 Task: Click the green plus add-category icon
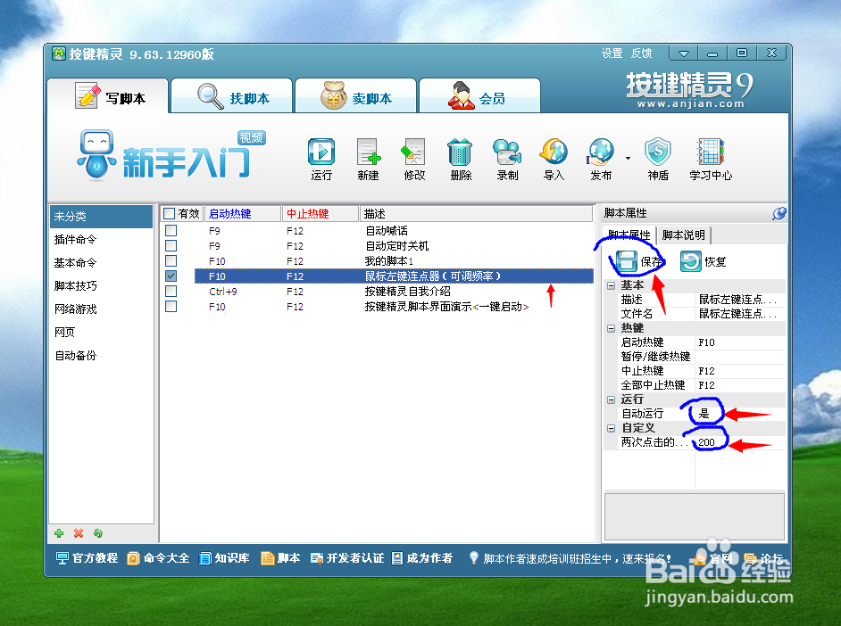click(x=59, y=533)
